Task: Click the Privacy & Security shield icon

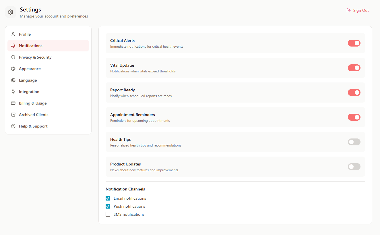Action: click(13, 57)
